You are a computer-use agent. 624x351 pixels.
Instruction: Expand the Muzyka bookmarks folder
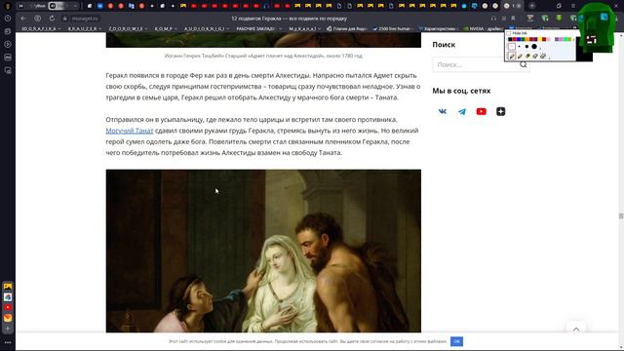(x=304, y=28)
